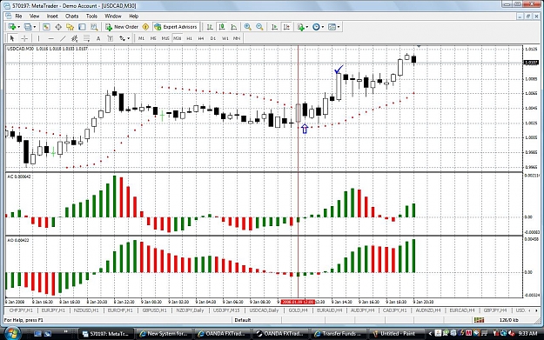Expand the Templates dropdown arrow
Screen dimensions: 544x340
coord(339,27)
